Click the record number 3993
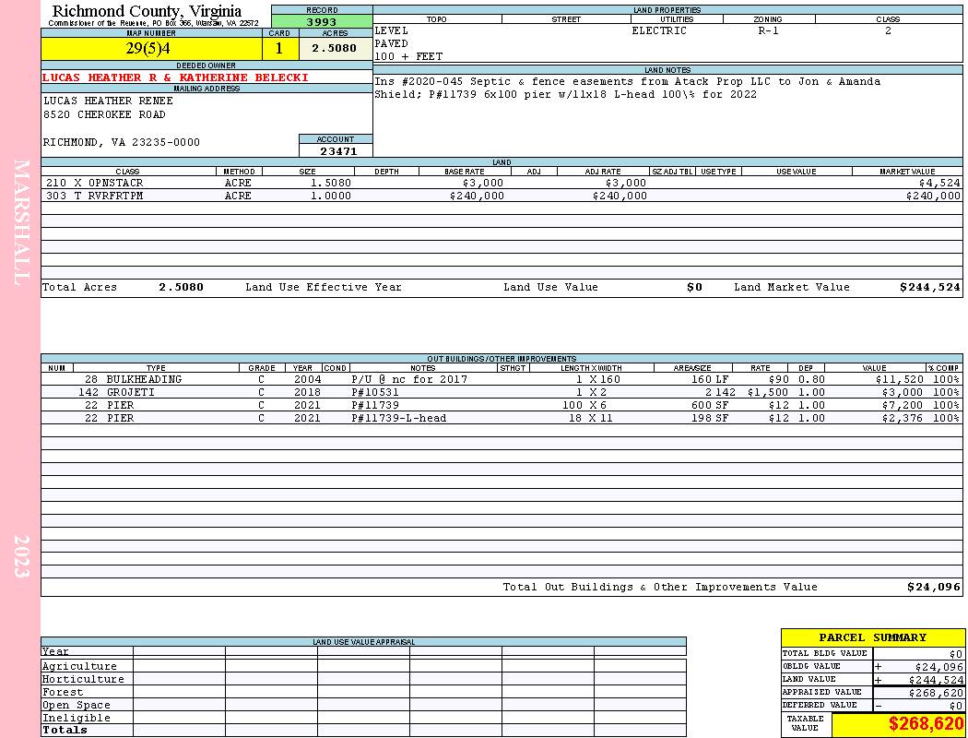The height and width of the screenshot is (738, 968). (x=322, y=21)
